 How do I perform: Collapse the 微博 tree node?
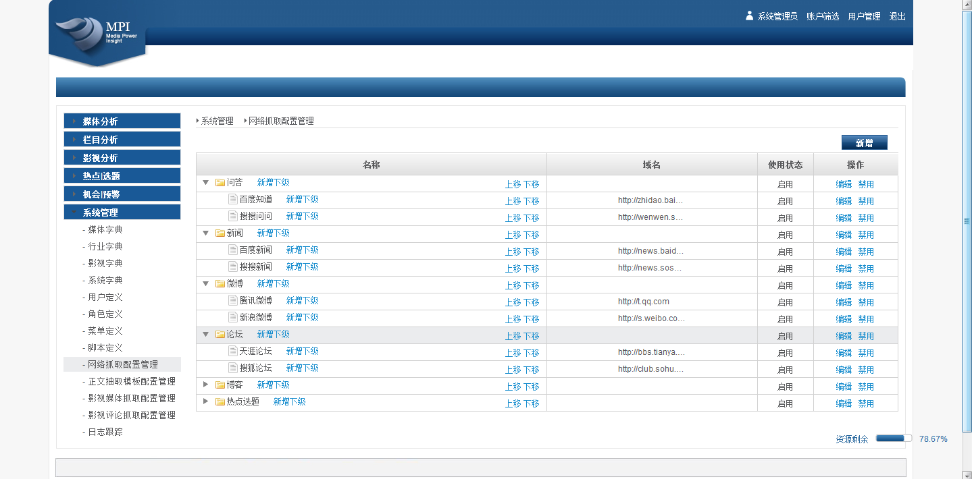click(206, 284)
